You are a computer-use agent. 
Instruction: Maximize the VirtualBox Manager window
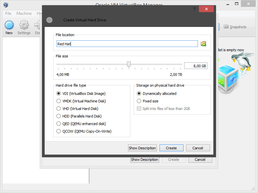tap(237, 4)
